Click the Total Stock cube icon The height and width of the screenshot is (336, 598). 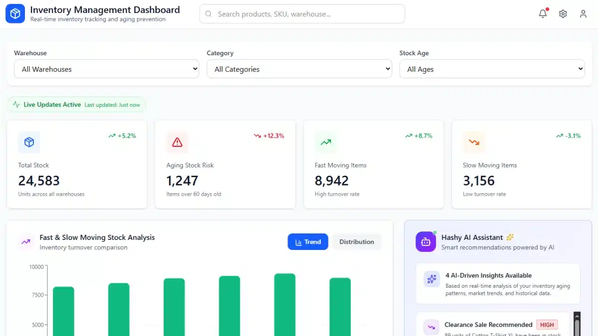pos(29,142)
